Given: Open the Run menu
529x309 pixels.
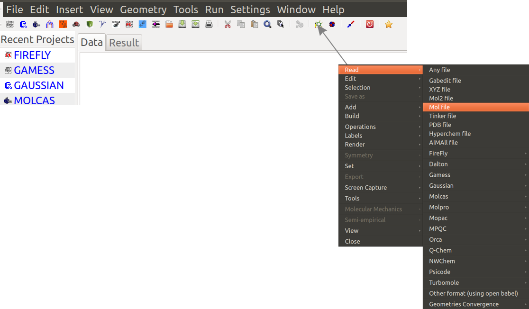Looking at the screenshot, I should (214, 9).
